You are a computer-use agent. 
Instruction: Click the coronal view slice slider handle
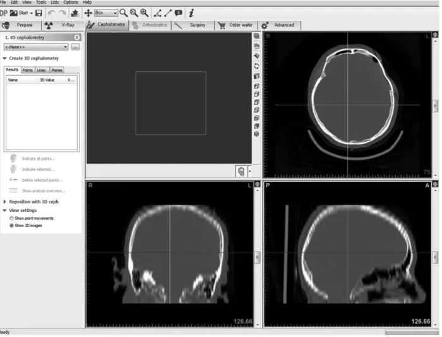tap(258, 257)
